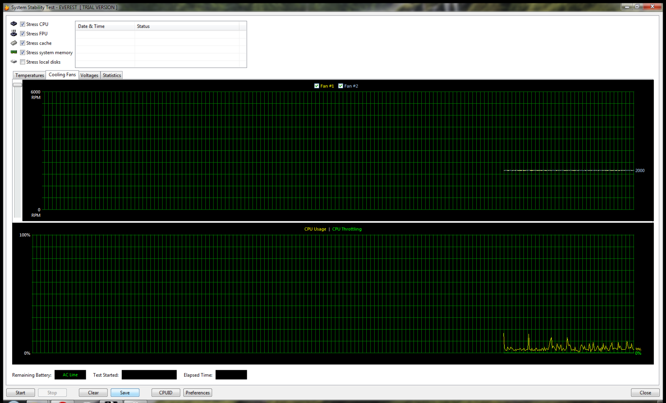Hide Fan #1 from the graph

point(317,86)
